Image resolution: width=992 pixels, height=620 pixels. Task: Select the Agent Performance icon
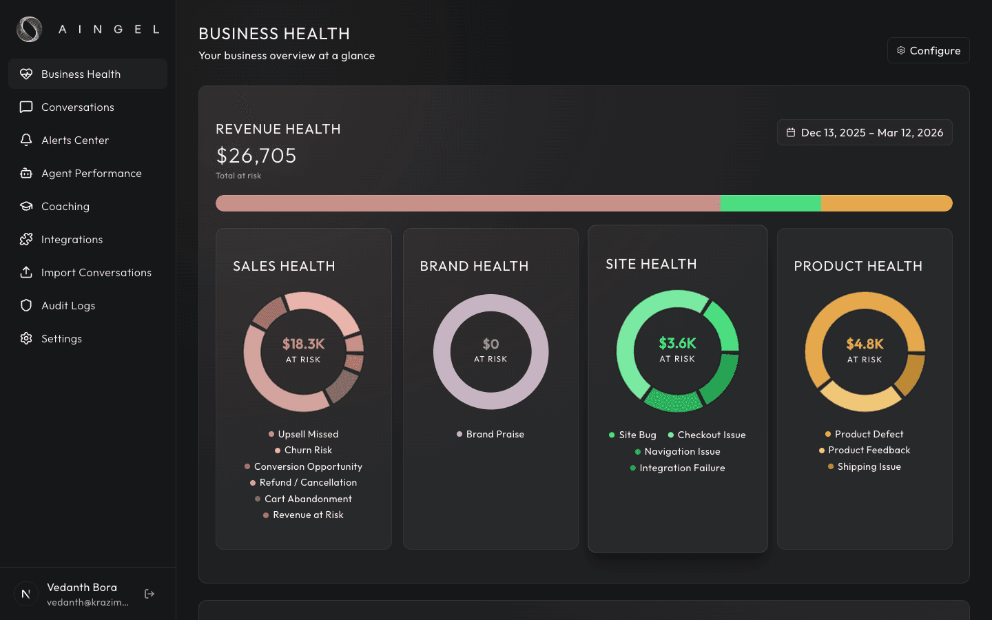[x=25, y=173]
